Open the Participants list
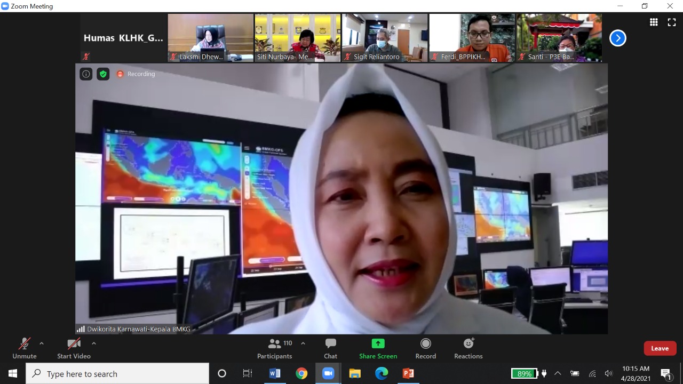Viewport: 683px width, 384px height. click(275, 348)
